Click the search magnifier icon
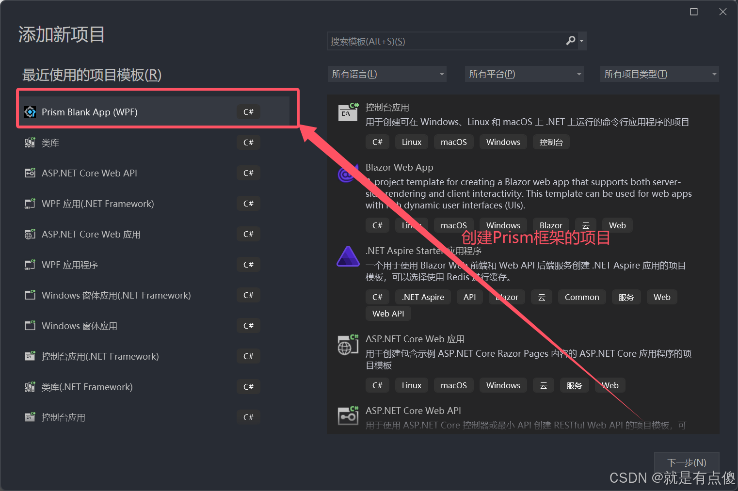 571,41
